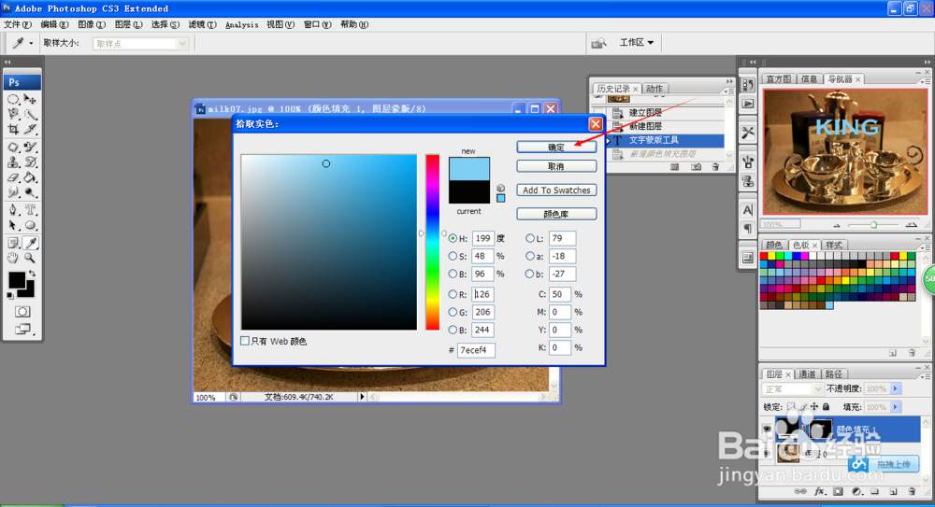Image resolution: width=935 pixels, height=507 pixels.
Task: Select the Clone Stamp tool
Action: (13, 162)
